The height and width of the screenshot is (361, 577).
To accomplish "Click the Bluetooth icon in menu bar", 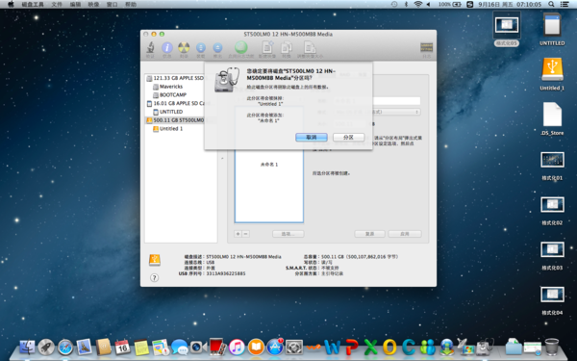I will click(406, 4).
